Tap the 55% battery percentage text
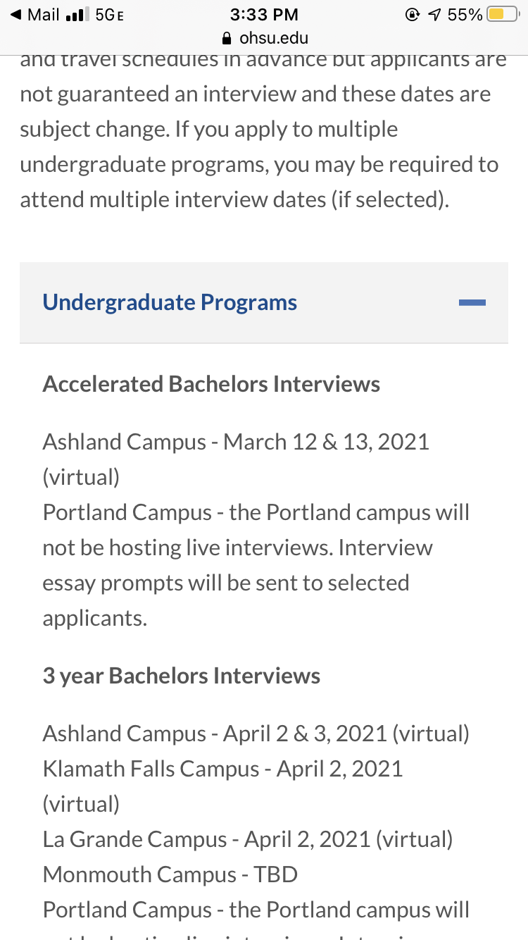 [465, 15]
